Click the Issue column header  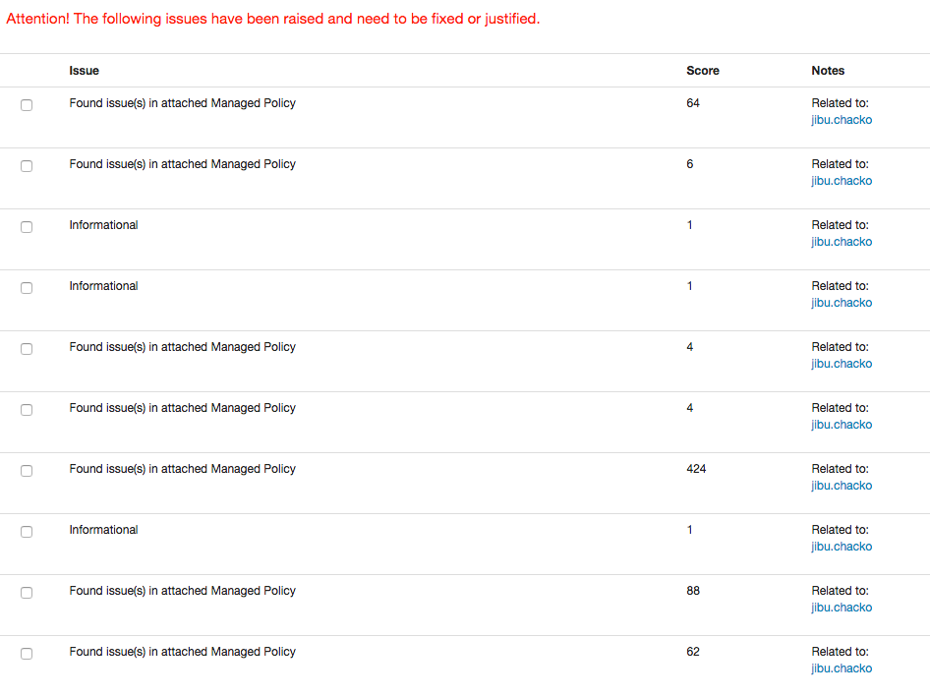click(x=84, y=70)
